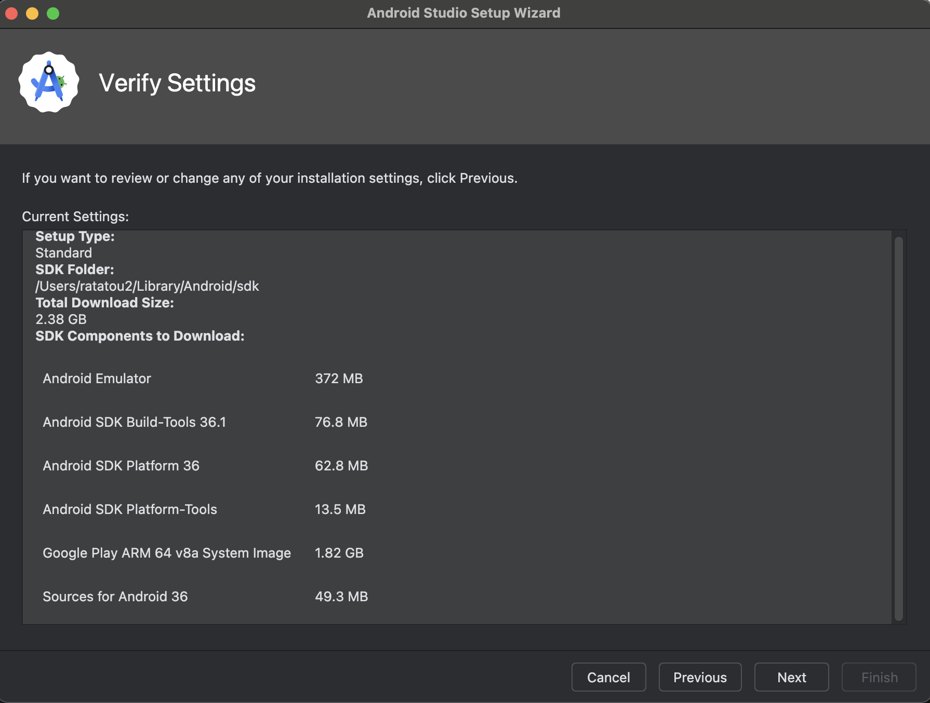Click the disabled Finish button
The height and width of the screenshot is (703, 930).
coord(879,677)
